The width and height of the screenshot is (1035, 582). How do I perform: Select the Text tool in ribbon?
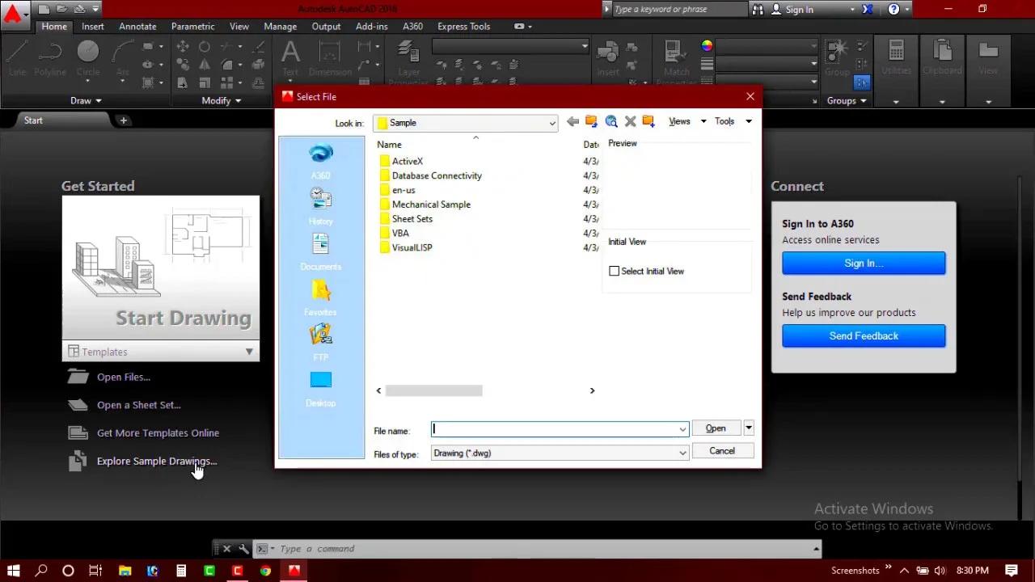tap(290, 58)
